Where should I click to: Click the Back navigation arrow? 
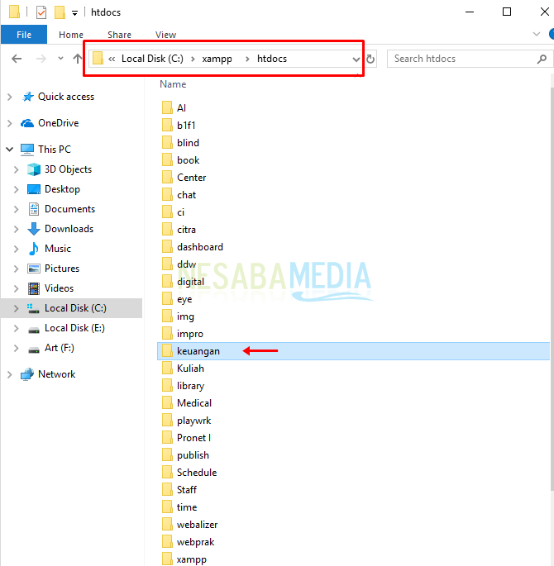[17, 59]
